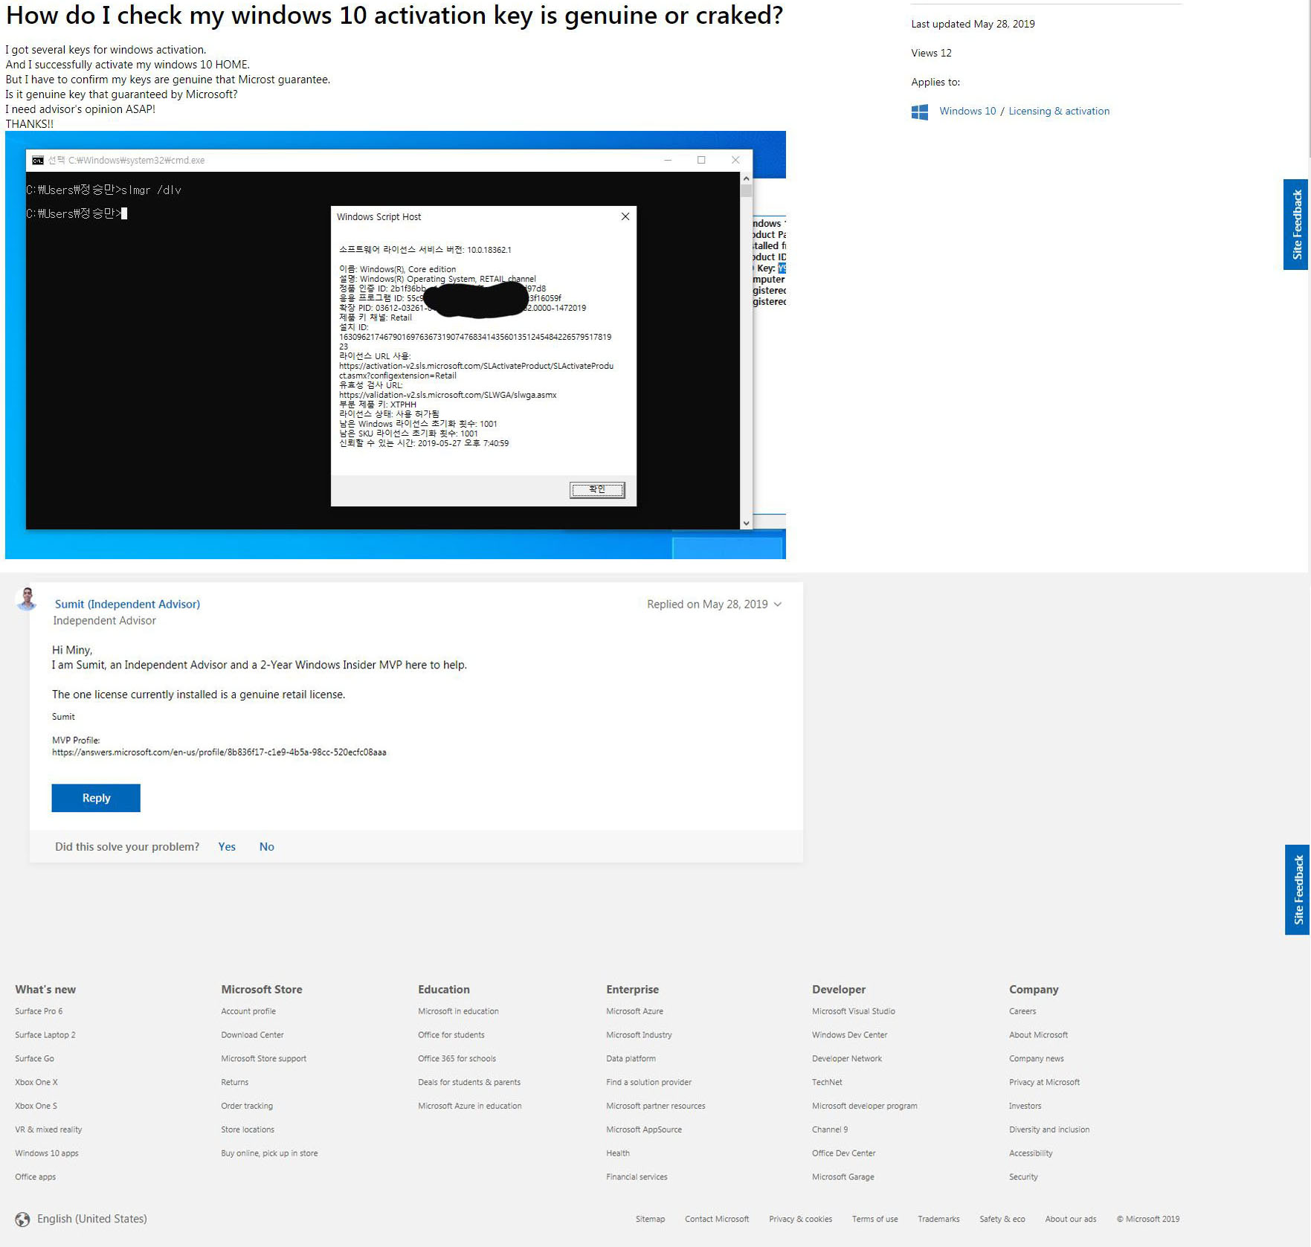1311x1247 pixels.
Task: Click the Returns footer link
Action: click(x=235, y=1083)
